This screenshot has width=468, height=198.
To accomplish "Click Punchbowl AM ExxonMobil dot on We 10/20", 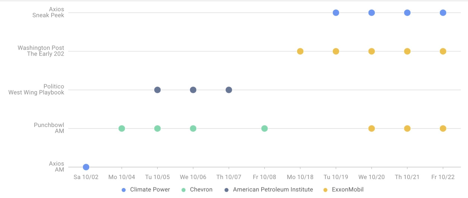I will [x=371, y=128].
